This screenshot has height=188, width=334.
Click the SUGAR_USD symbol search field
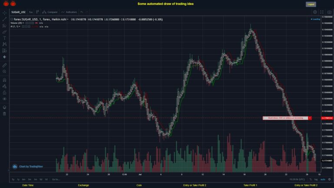coord(19,12)
